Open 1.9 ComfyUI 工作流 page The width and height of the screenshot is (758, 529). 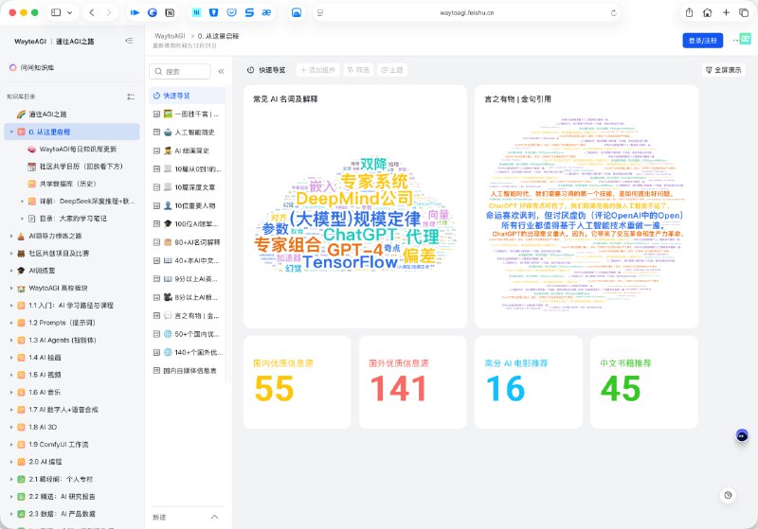(x=58, y=445)
